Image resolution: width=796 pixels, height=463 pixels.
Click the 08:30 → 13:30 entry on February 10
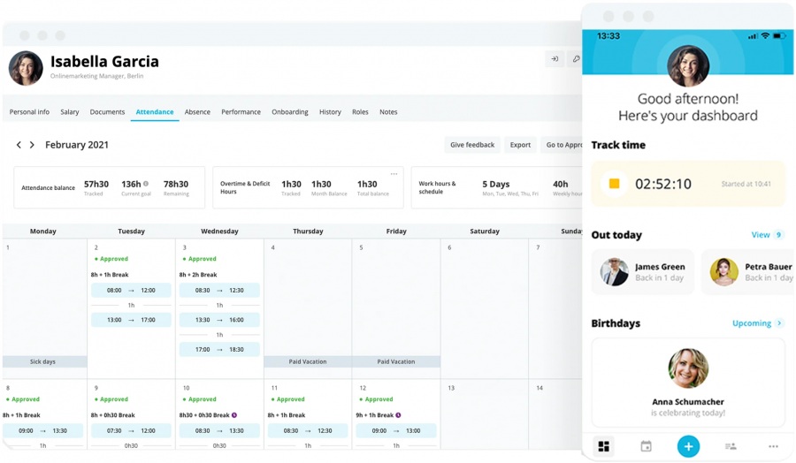(x=219, y=430)
